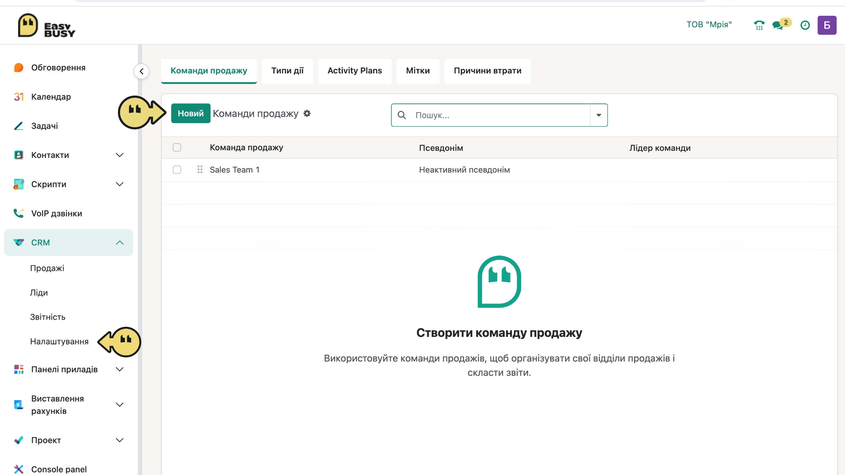Image resolution: width=845 pixels, height=475 pixels.
Task: Open the search options dropdown arrow
Action: click(599, 115)
